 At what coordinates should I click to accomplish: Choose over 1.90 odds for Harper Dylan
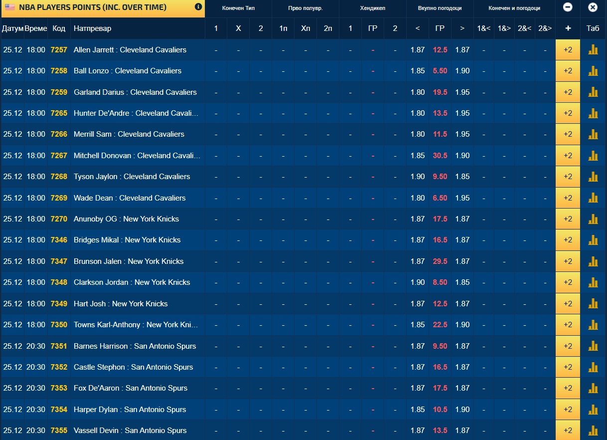(462, 410)
